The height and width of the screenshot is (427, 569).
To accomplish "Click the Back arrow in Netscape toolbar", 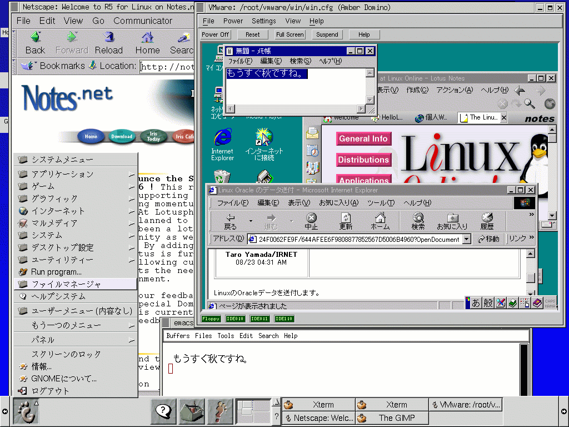I will pyautogui.click(x=35, y=37).
